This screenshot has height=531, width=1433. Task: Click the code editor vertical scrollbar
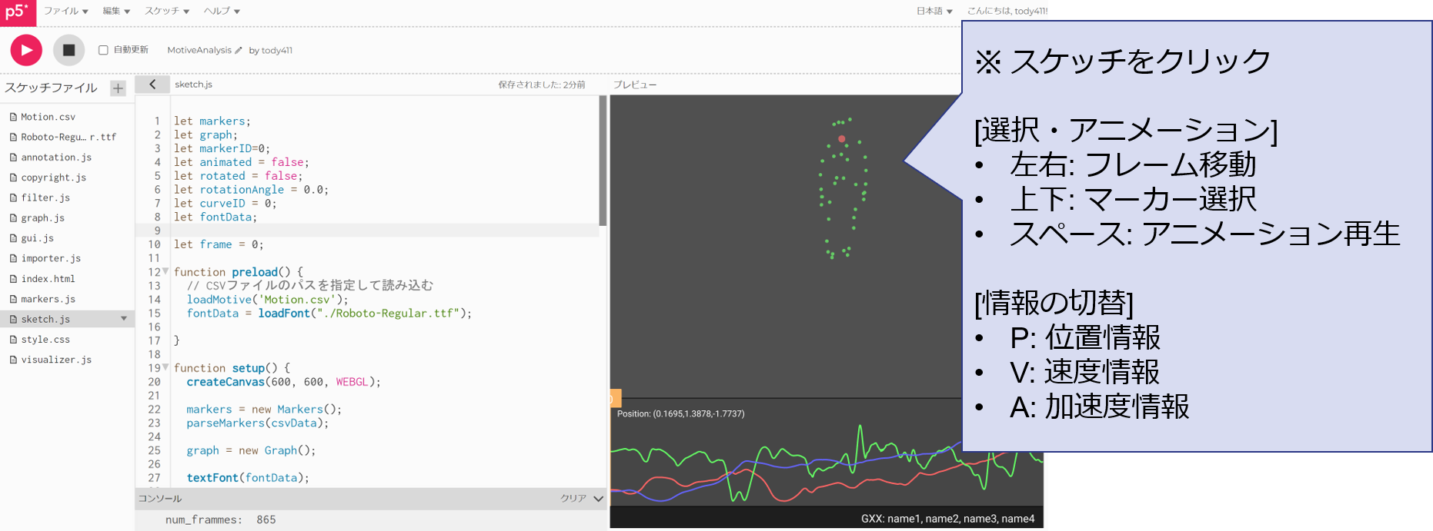tap(603, 161)
